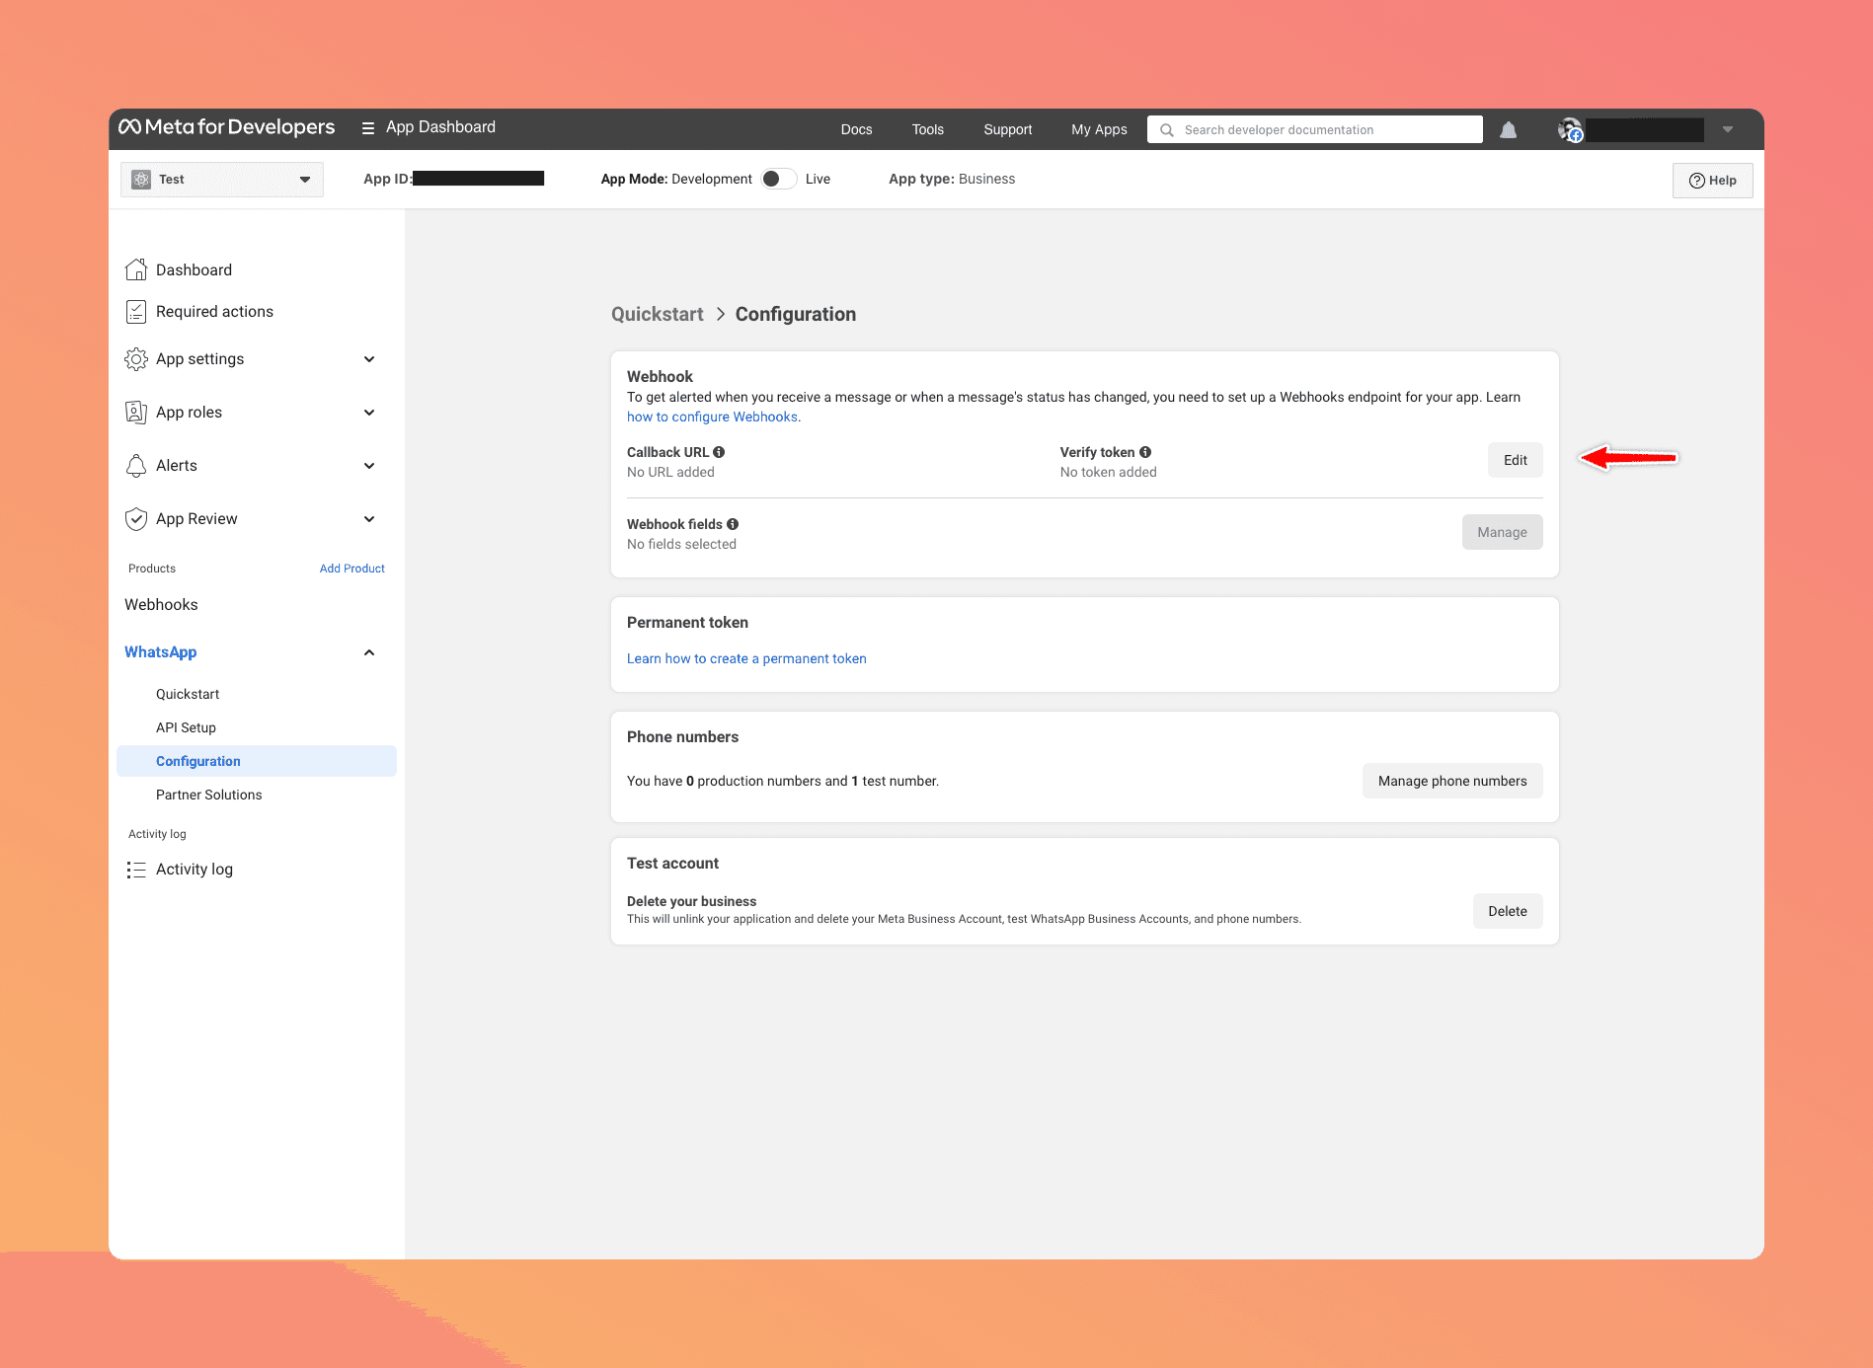Click the Required actions checklist icon
1873x1368 pixels.
click(136, 312)
